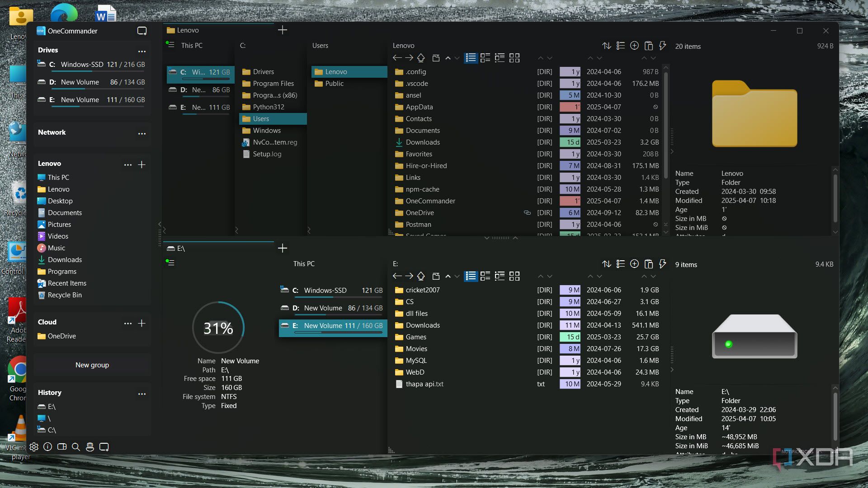This screenshot has width=868, height=488.
Task: Toggle the dual-pane layout icon in bottom bar
Action: 62,447
